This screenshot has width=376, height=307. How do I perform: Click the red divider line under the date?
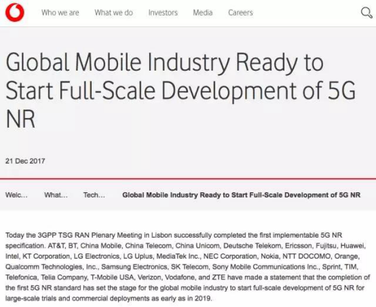pos(188,179)
